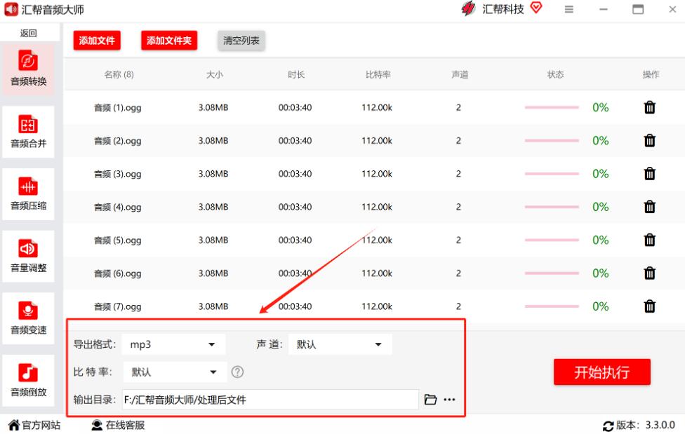Image resolution: width=685 pixels, height=434 pixels.
Task: Click the 汇帮科技 brand logo icon
Action: click(x=468, y=8)
